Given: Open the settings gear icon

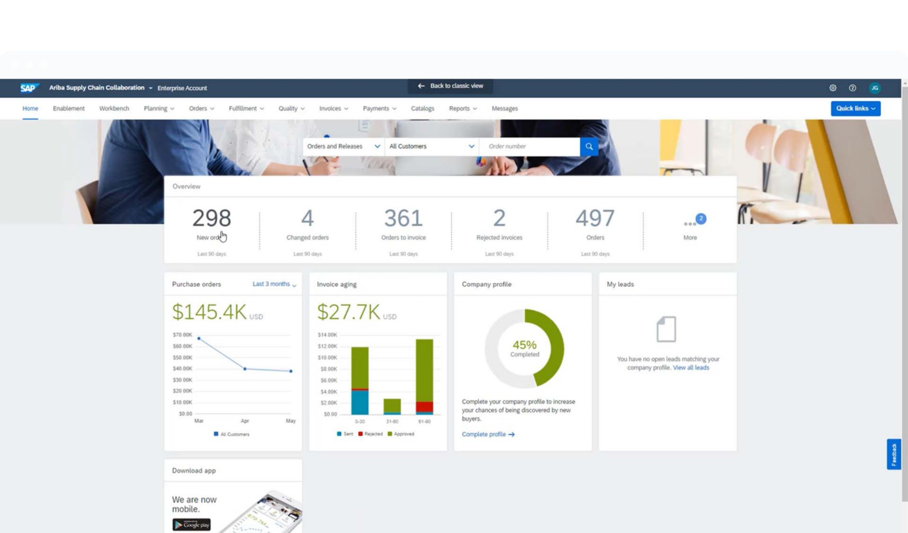Looking at the screenshot, I should [x=833, y=88].
